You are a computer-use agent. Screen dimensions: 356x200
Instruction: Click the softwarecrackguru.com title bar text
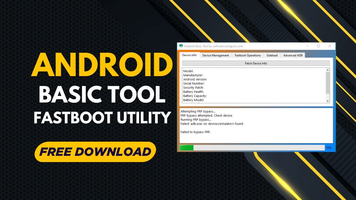214,46
